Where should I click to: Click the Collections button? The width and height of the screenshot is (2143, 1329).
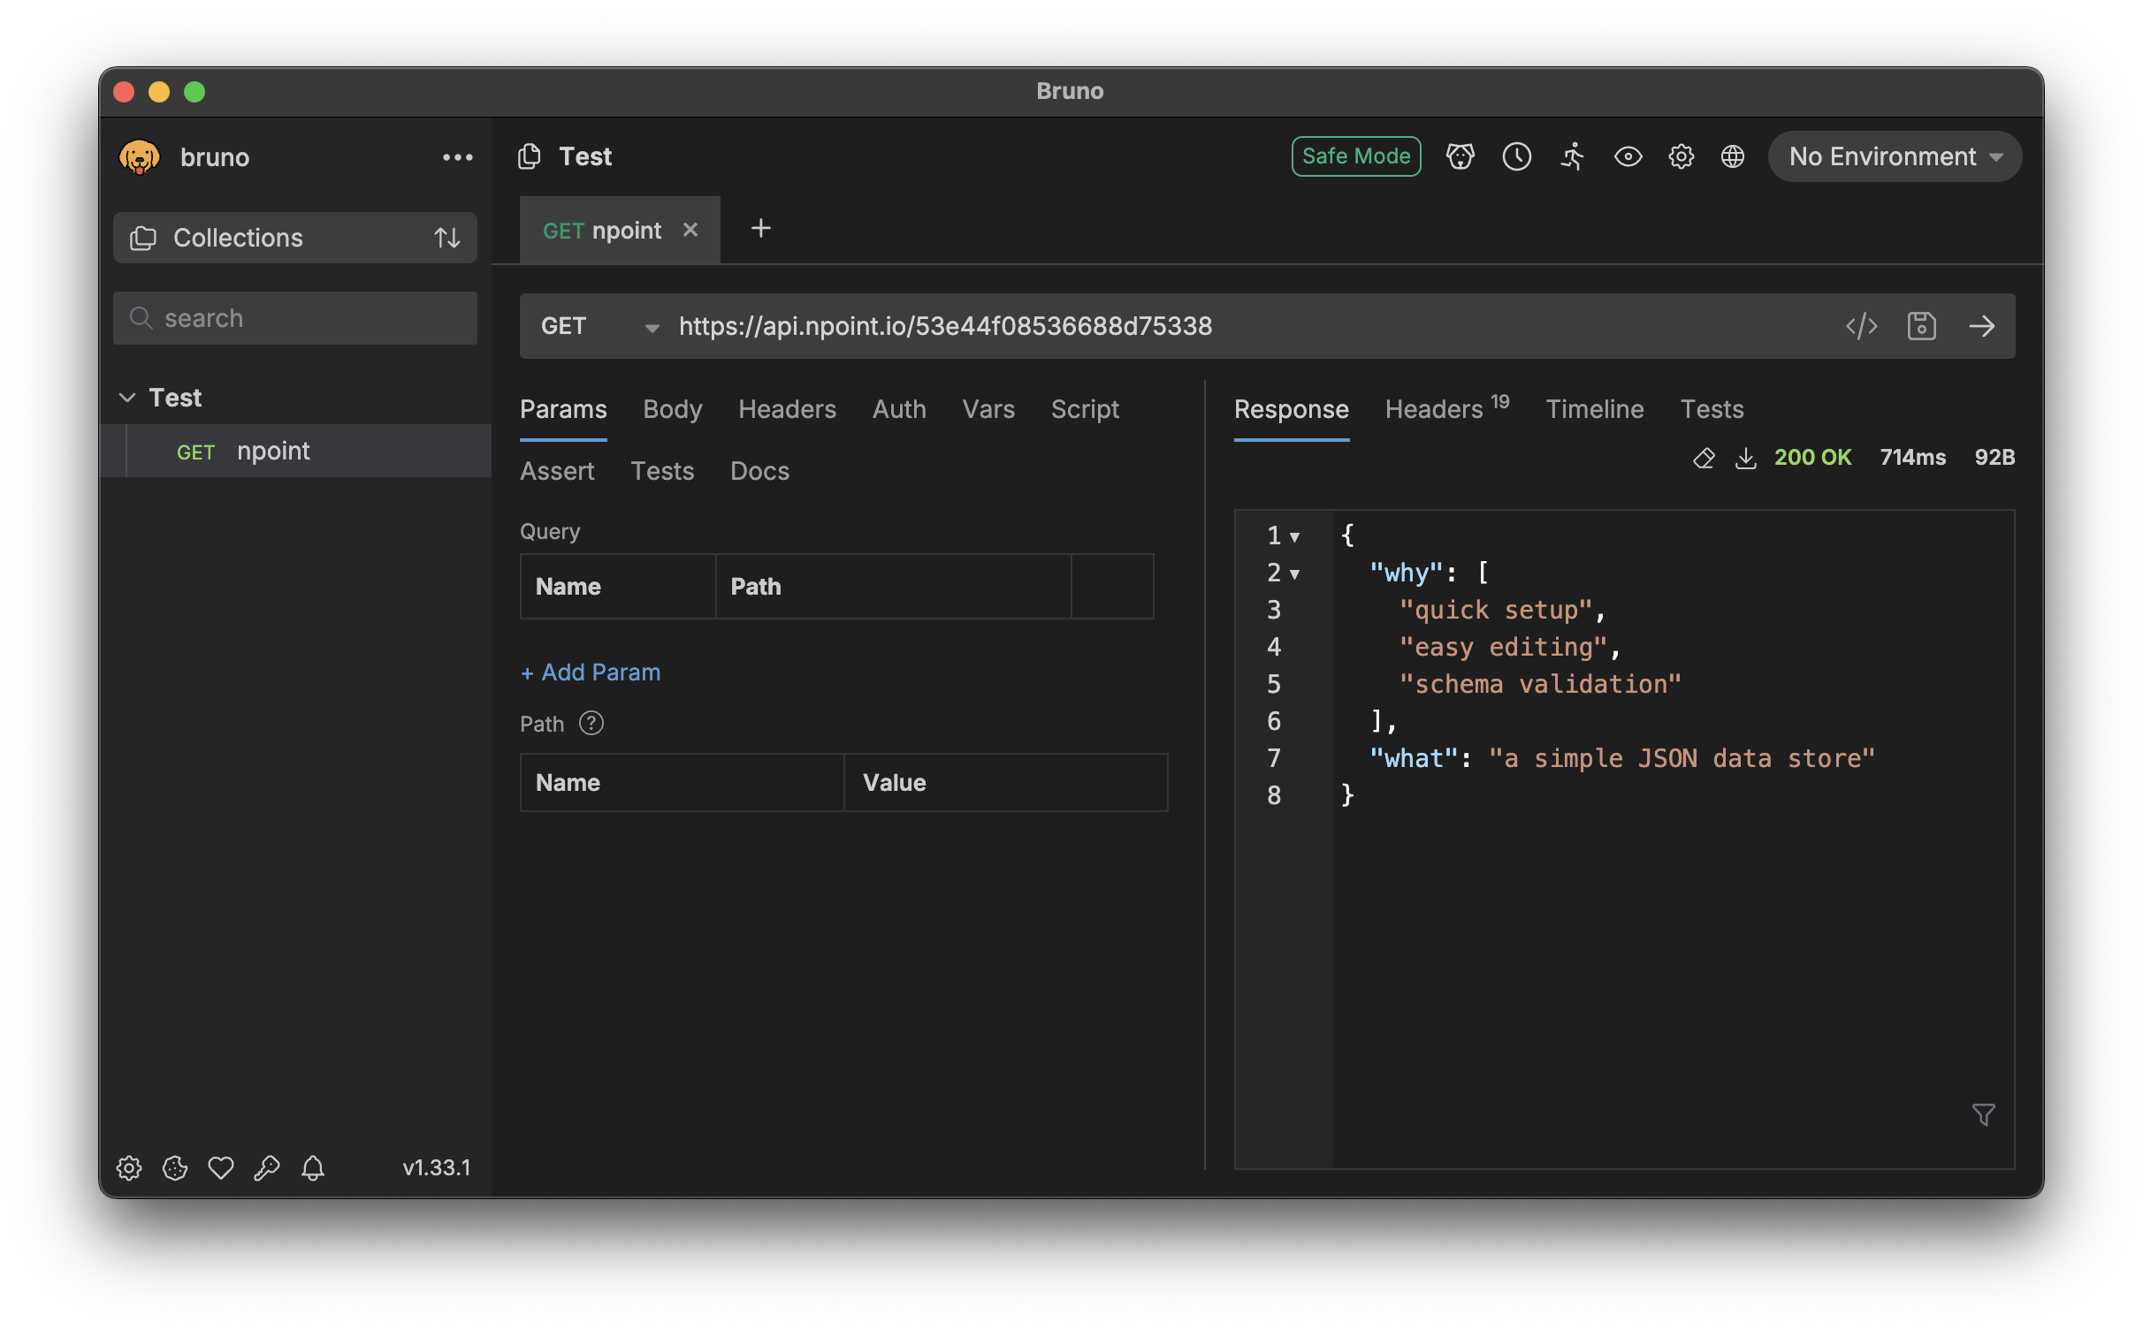coord(295,238)
